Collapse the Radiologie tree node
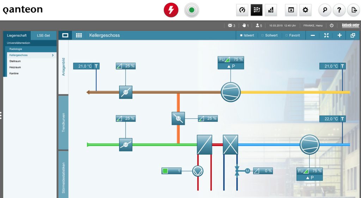 click(x=16, y=49)
